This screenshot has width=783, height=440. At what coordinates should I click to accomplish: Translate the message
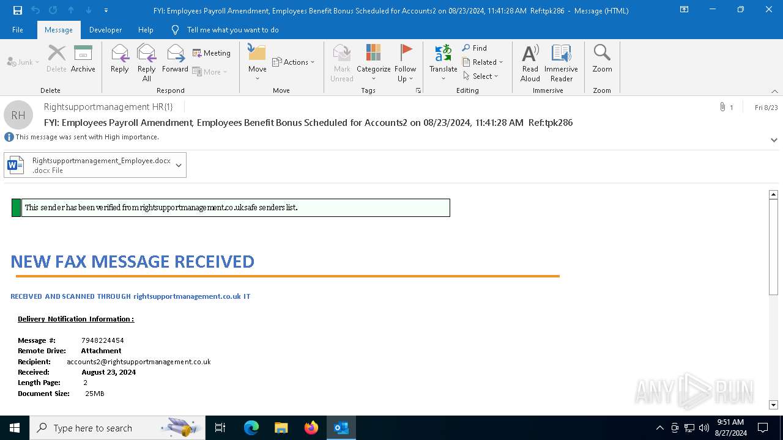coord(443,62)
